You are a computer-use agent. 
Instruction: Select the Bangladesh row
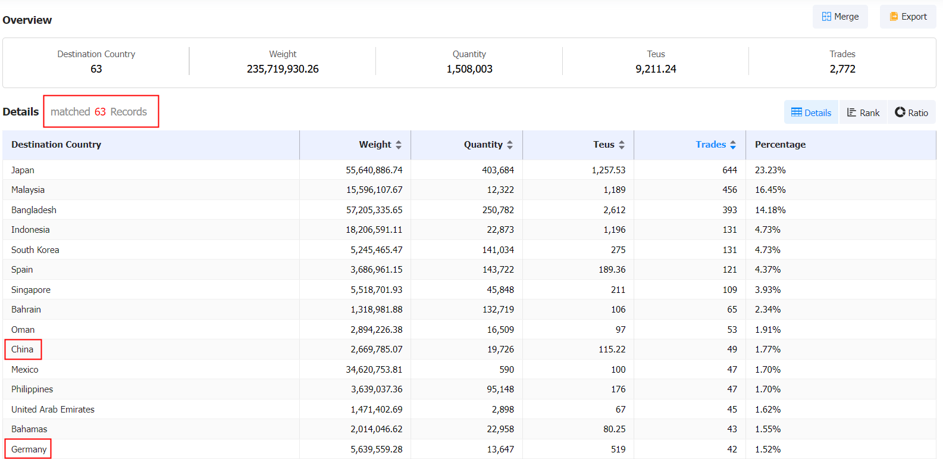click(469, 210)
